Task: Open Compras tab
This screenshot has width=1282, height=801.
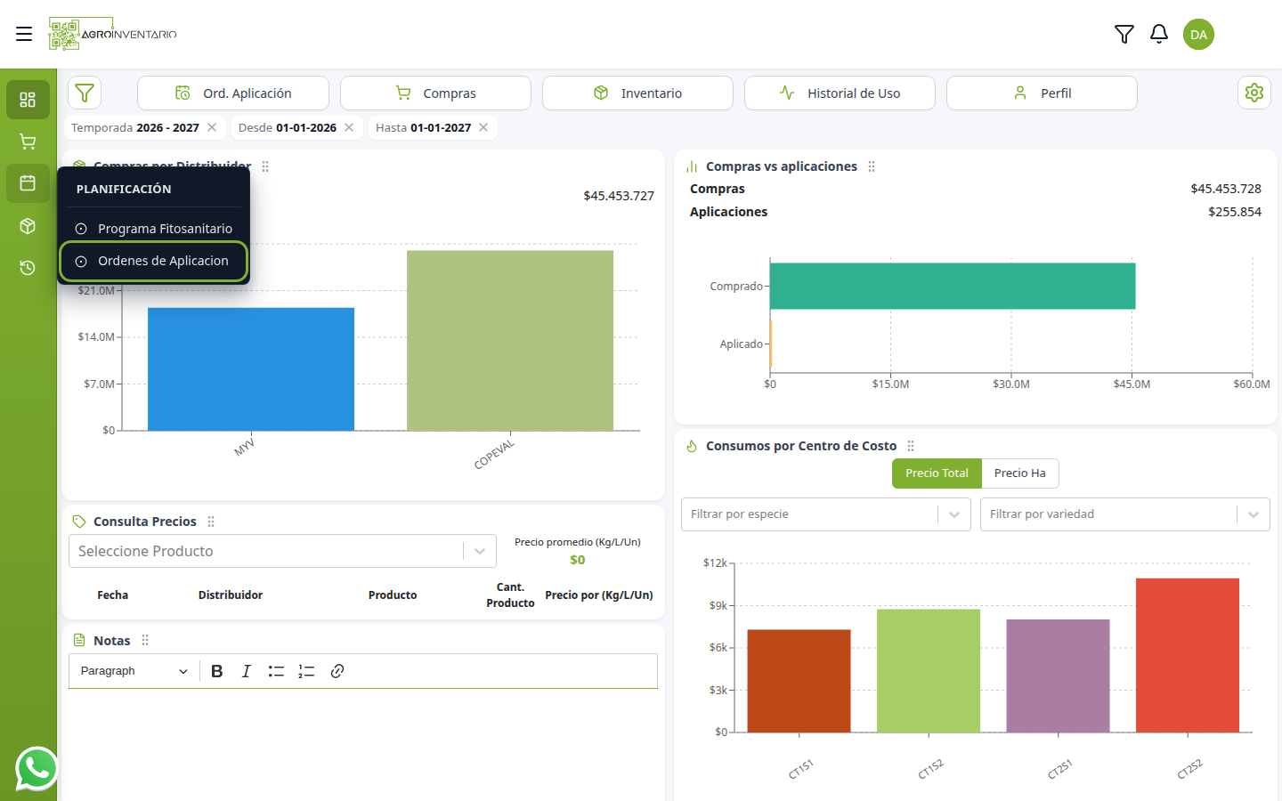Action: tap(435, 93)
